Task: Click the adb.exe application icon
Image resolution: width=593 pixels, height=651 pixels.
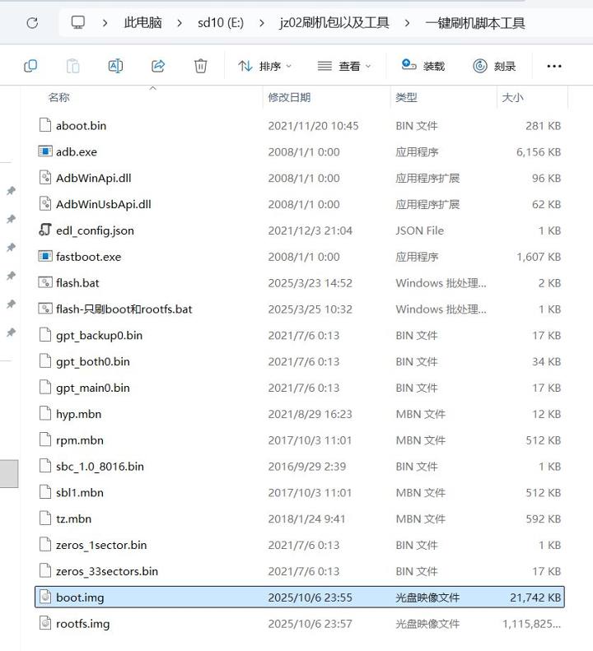Action: 45,151
